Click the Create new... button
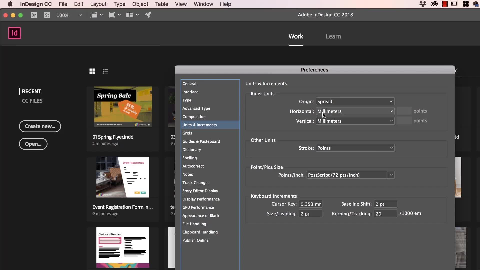 coord(40,126)
